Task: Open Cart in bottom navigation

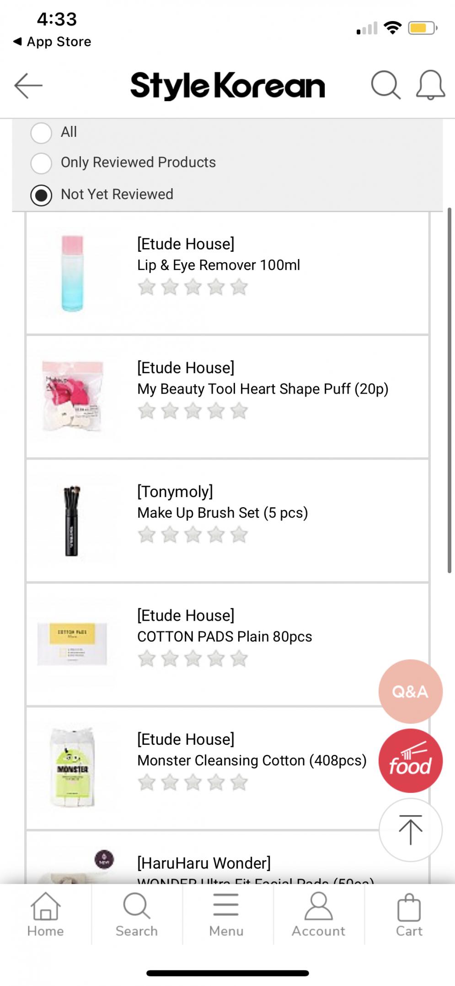Action: coord(409,915)
